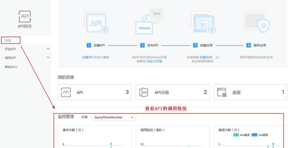Click the API网关 logo icon
This screenshot has height=148, width=290.
[25, 16]
